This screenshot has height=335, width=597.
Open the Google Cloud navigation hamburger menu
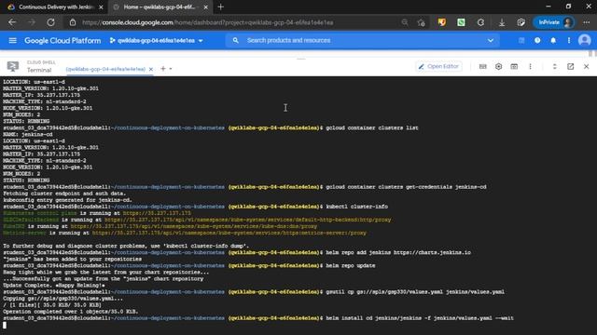[x=12, y=40]
